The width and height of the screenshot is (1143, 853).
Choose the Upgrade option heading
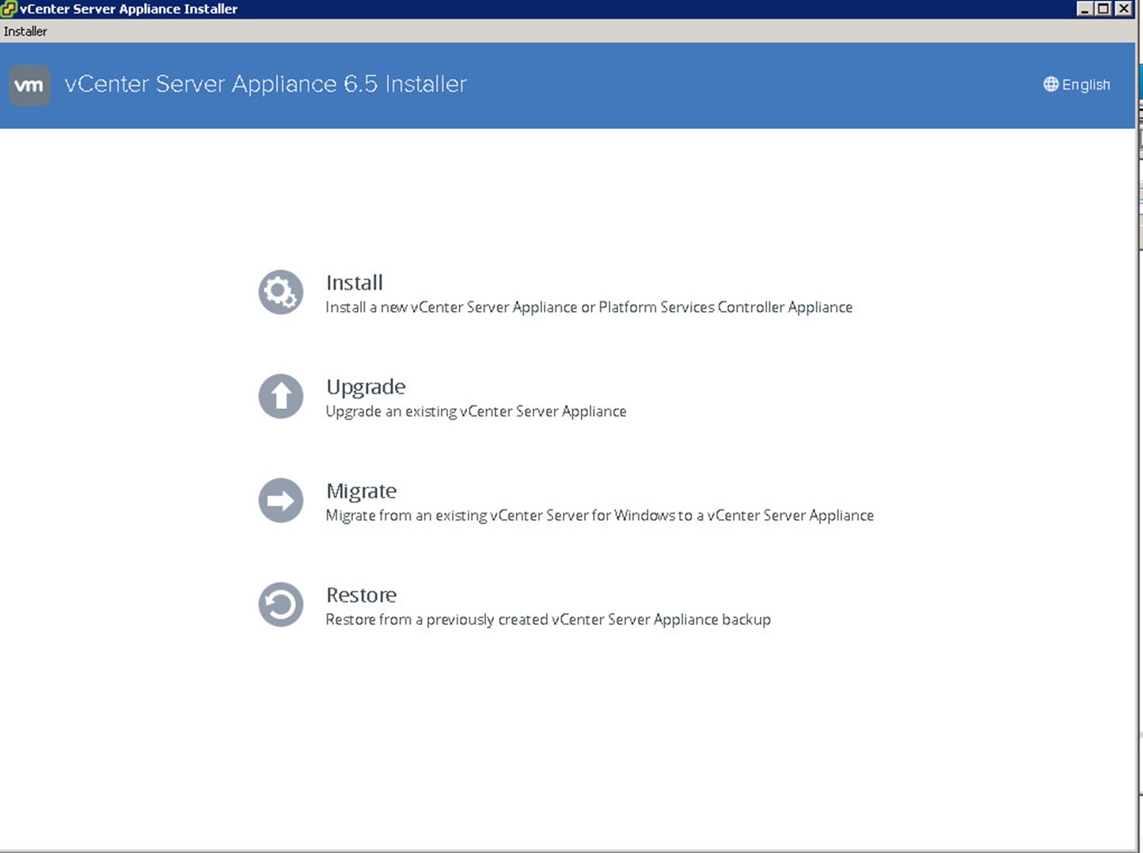366,387
